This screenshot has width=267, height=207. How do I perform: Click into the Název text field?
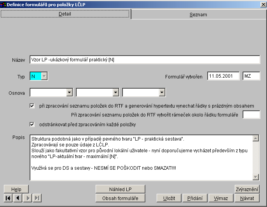[x=145, y=59]
